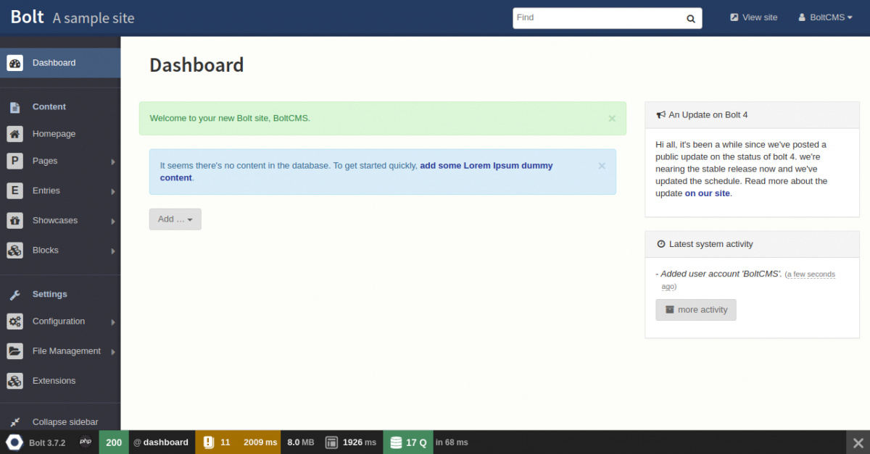
Task: Click the database icon showing 17 Q
Action: 407,442
